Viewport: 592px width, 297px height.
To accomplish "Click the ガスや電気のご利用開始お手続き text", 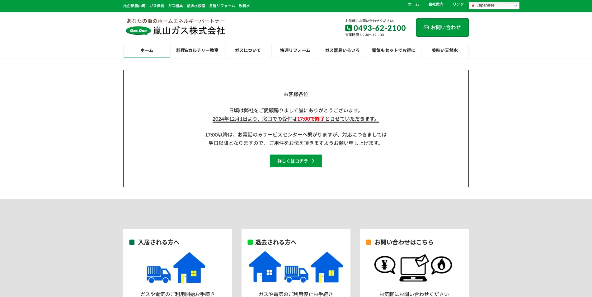I will (177, 294).
